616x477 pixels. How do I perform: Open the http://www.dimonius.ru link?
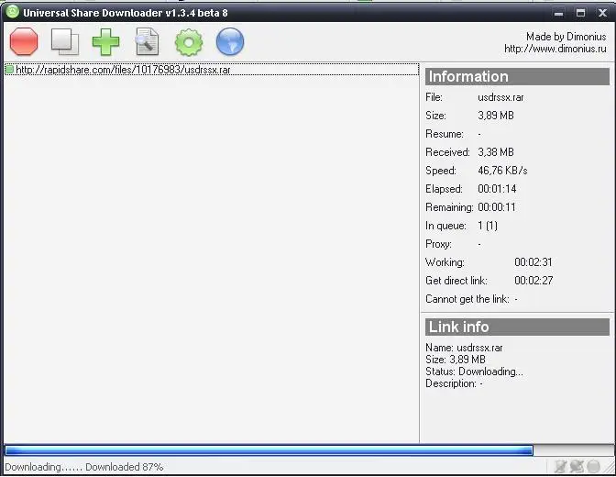pos(555,49)
